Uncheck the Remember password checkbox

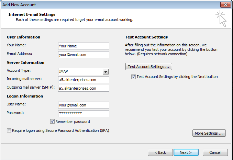point(53,122)
